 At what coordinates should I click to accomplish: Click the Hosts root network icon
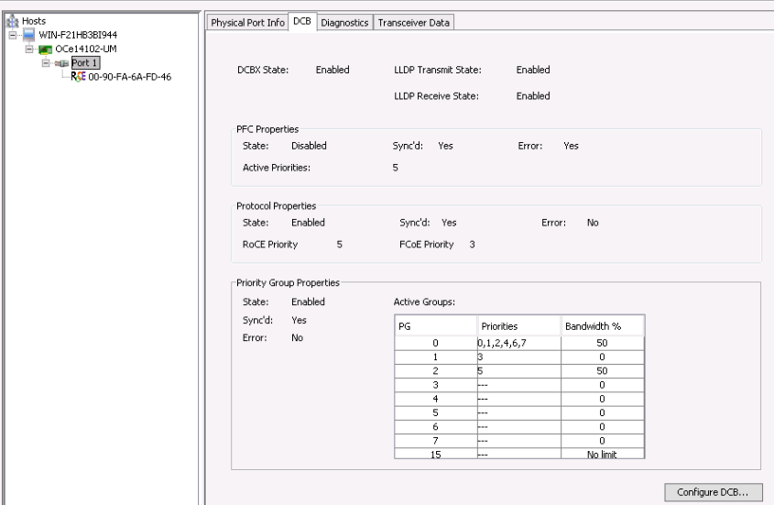point(12,21)
